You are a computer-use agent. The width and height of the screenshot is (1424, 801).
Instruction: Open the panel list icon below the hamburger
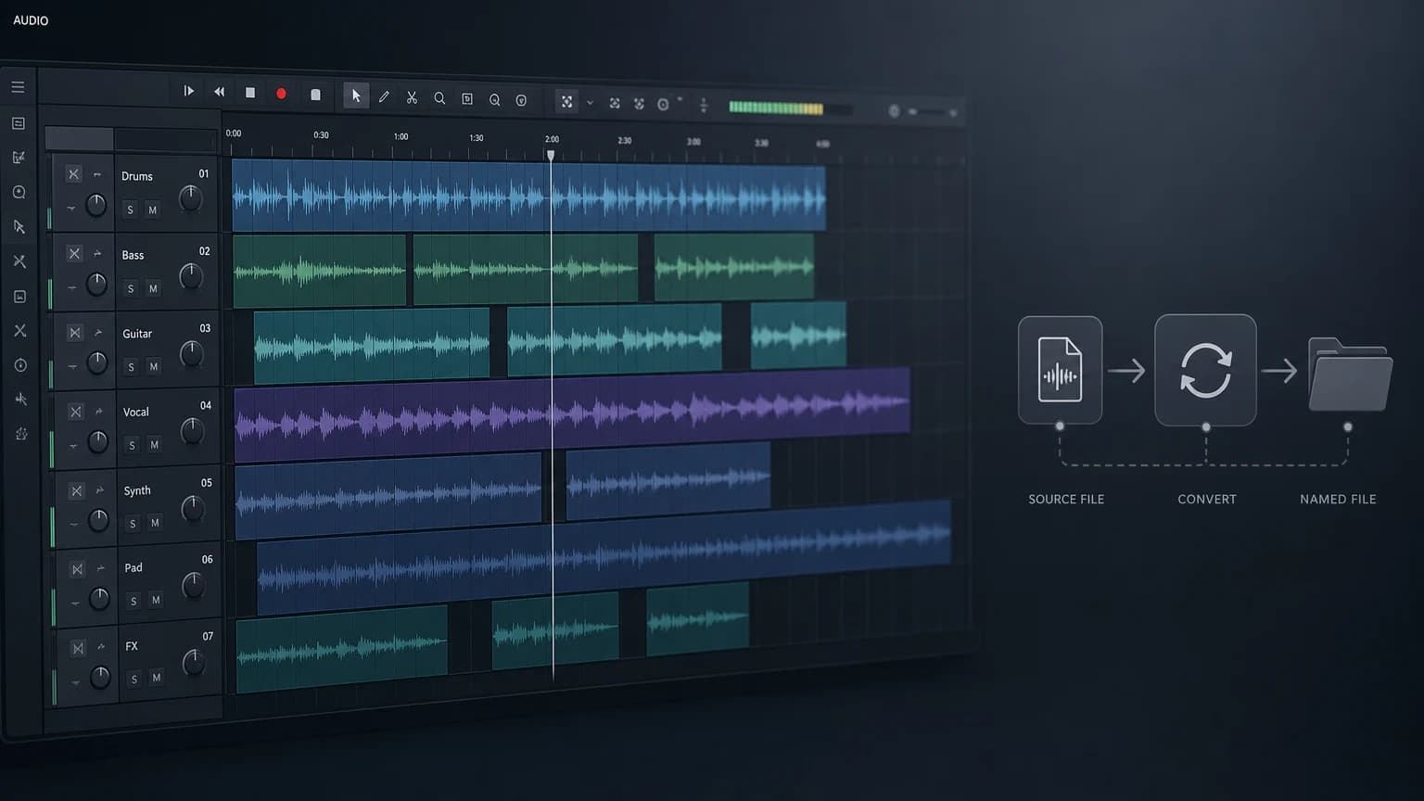[x=18, y=123]
